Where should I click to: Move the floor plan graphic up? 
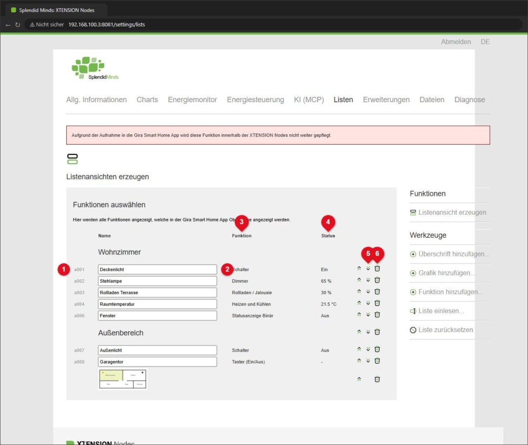(359, 379)
